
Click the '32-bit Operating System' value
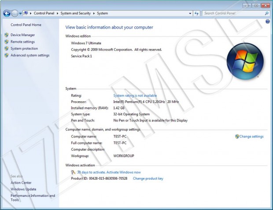coord(132,114)
